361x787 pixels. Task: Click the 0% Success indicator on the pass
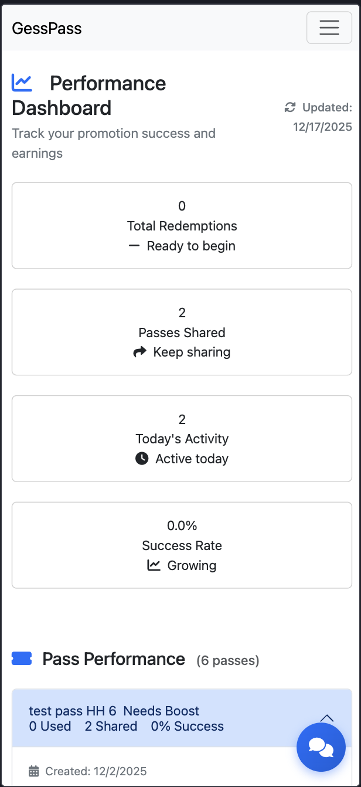[x=187, y=726]
